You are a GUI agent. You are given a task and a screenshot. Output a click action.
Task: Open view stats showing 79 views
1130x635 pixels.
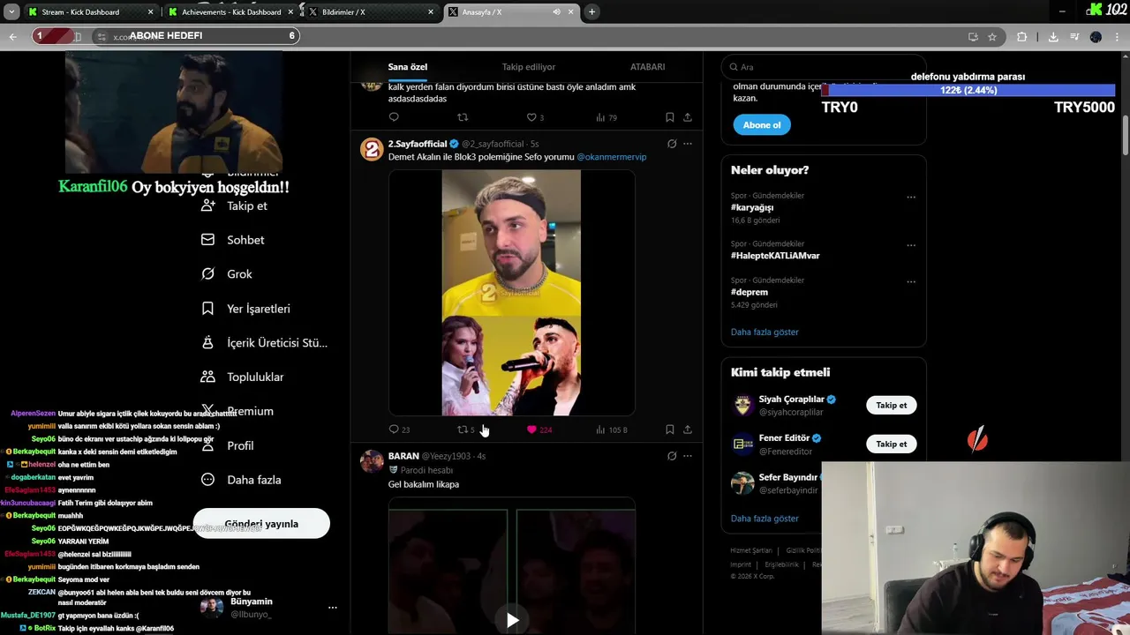606,117
